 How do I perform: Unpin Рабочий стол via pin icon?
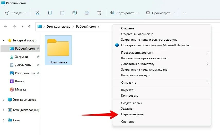point(38,49)
